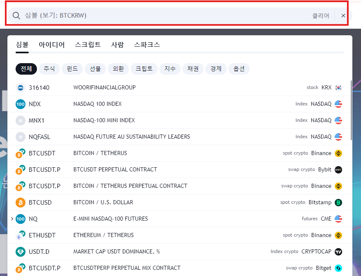361x276 pixels.
Task: Open the 스파크스 tab
Action: tap(147, 45)
